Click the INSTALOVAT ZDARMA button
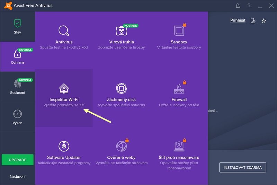Image resolution: width=277 pixels, height=185 pixels. click(243, 168)
